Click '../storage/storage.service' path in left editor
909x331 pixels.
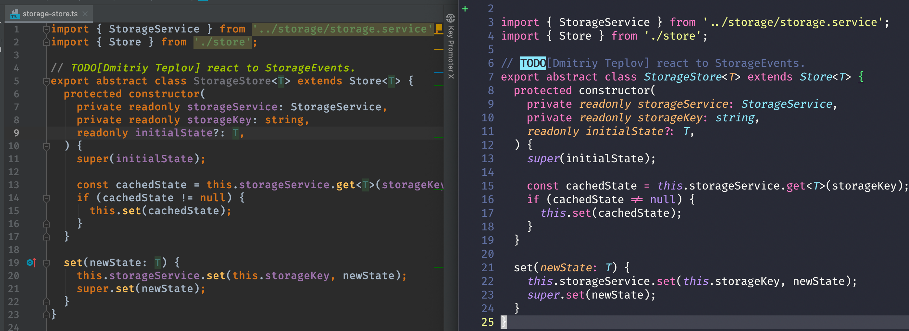pyautogui.click(x=342, y=29)
